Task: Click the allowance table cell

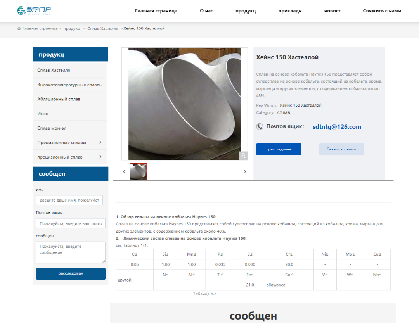Action: pyautogui.click(x=289, y=285)
